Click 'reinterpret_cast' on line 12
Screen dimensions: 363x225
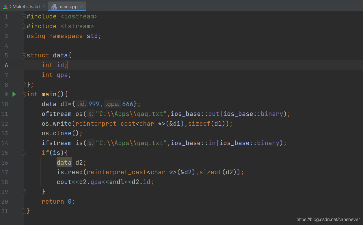click(x=105, y=123)
